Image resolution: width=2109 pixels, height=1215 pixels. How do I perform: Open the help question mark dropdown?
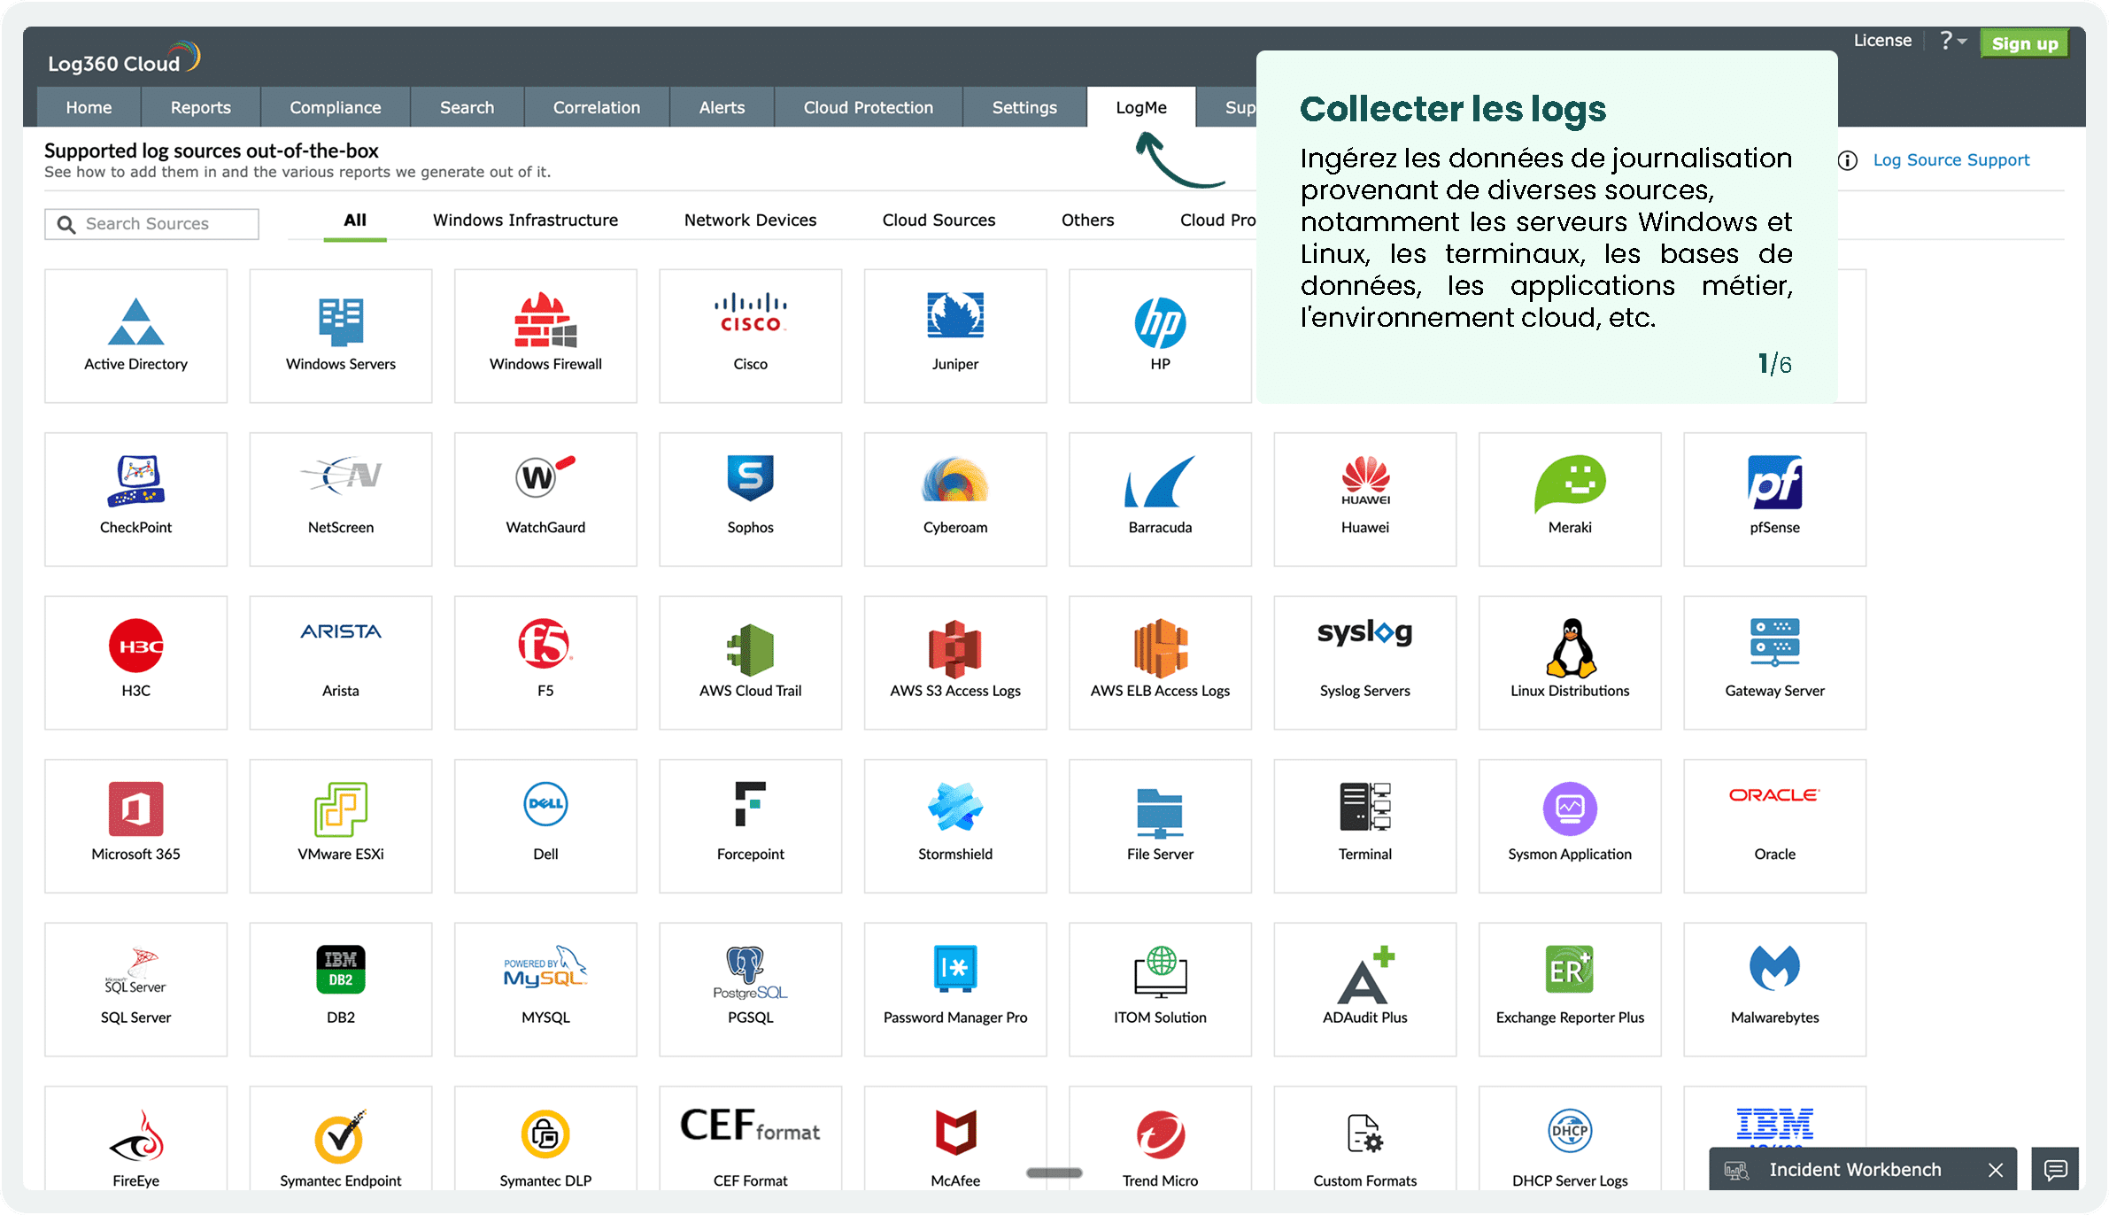[x=1952, y=41]
